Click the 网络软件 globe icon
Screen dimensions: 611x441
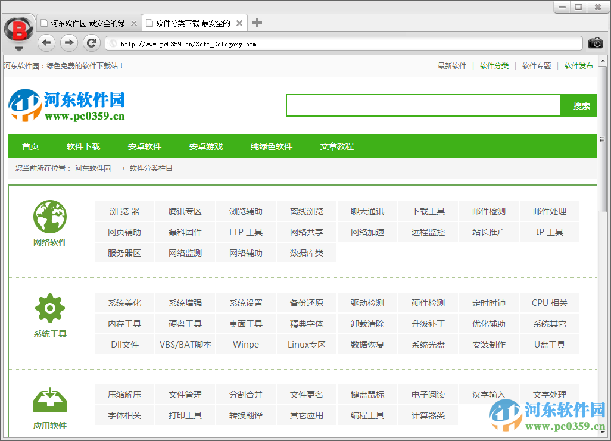[x=49, y=216]
